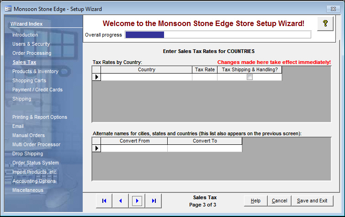Image resolution: width=345 pixels, height=217 pixels.
Task: Click the Overall progress bar
Action: point(218,35)
